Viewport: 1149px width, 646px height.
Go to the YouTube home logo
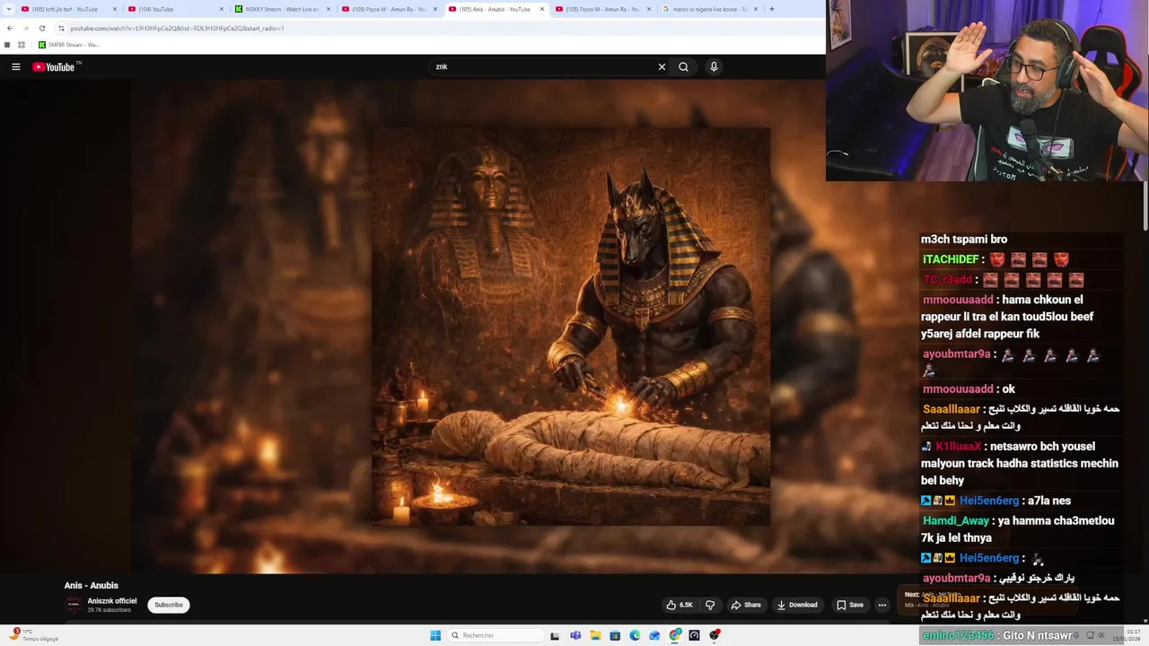pos(54,66)
